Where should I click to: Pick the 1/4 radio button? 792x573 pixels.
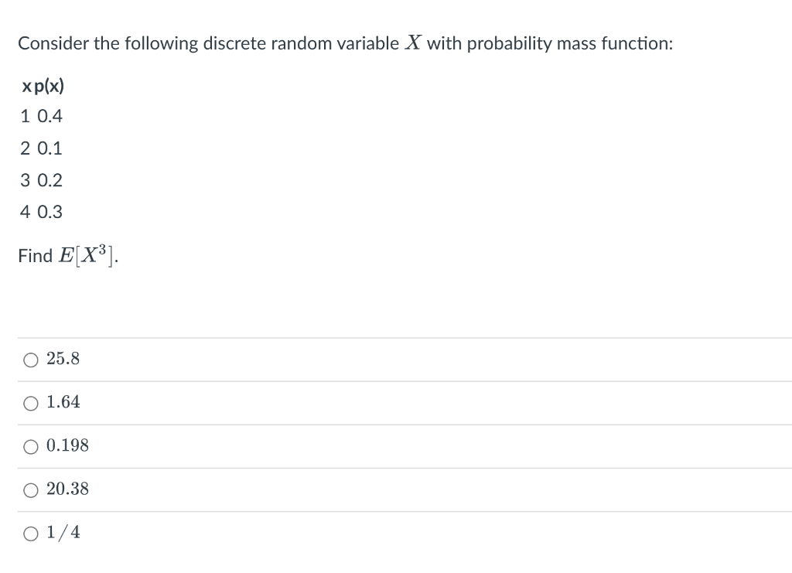[31, 534]
